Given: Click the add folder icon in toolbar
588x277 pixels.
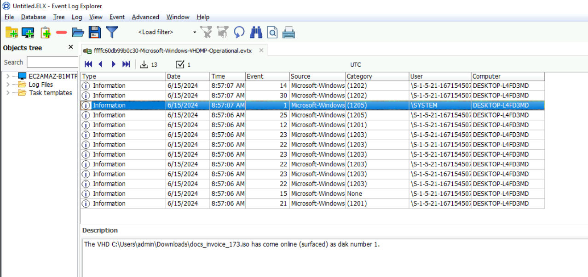Looking at the screenshot, I should pyautogui.click(x=12, y=32).
